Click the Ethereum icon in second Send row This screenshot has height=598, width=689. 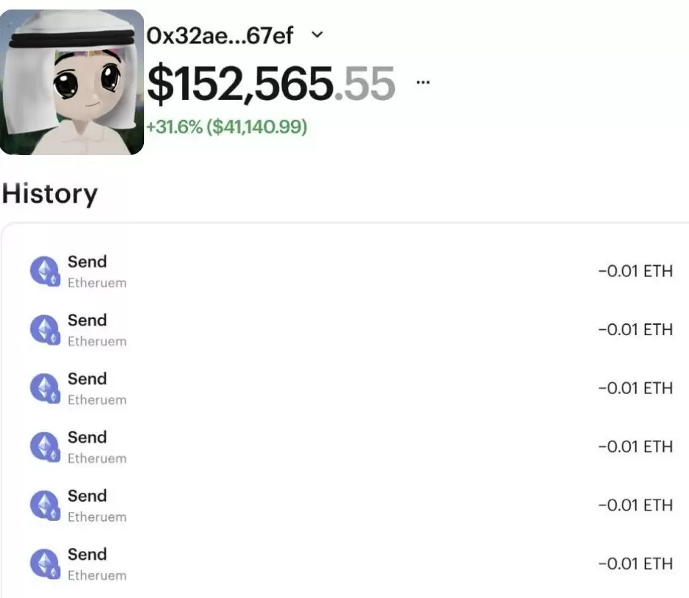(45, 330)
